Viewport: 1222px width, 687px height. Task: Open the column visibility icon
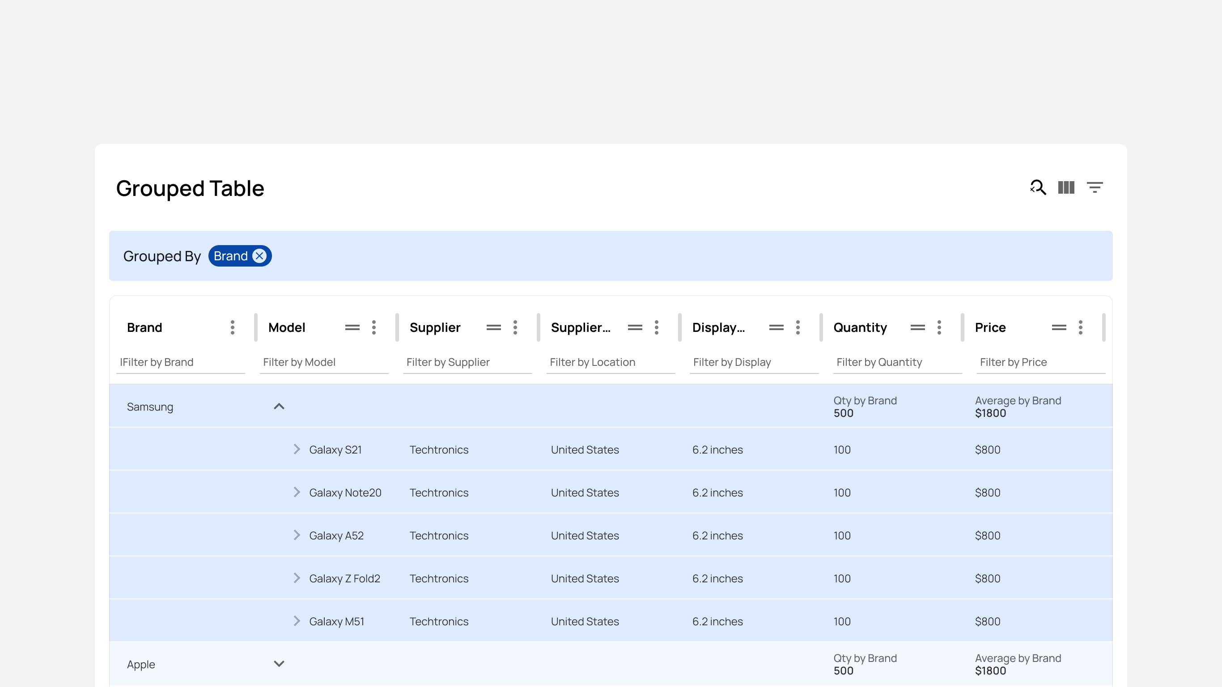[x=1066, y=187]
